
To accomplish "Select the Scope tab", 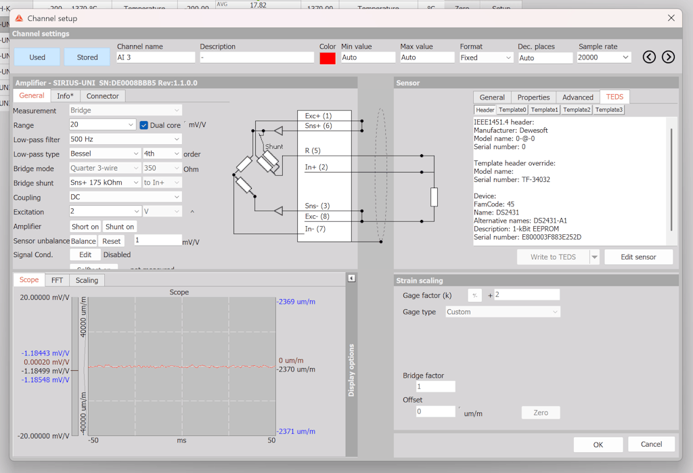I will click(x=29, y=280).
